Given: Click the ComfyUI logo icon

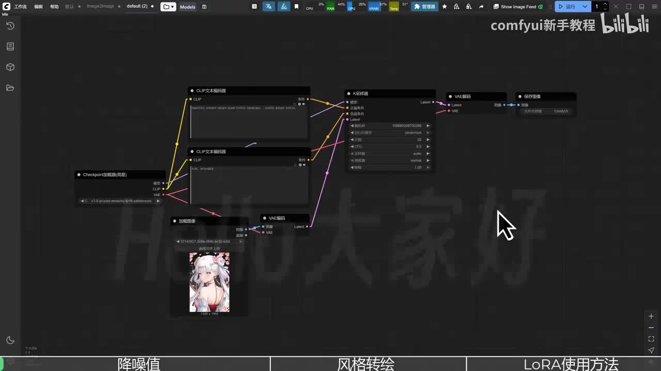Looking at the screenshot, I should pos(7,7).
